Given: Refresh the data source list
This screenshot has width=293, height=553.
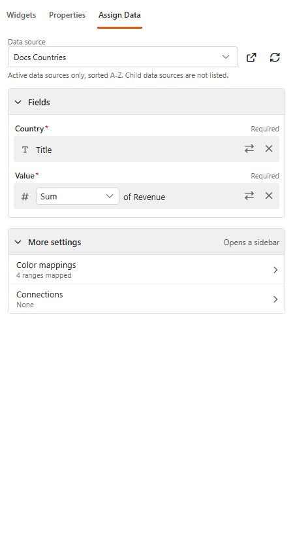Looking at the screenshot, I should tap(275, 58).
